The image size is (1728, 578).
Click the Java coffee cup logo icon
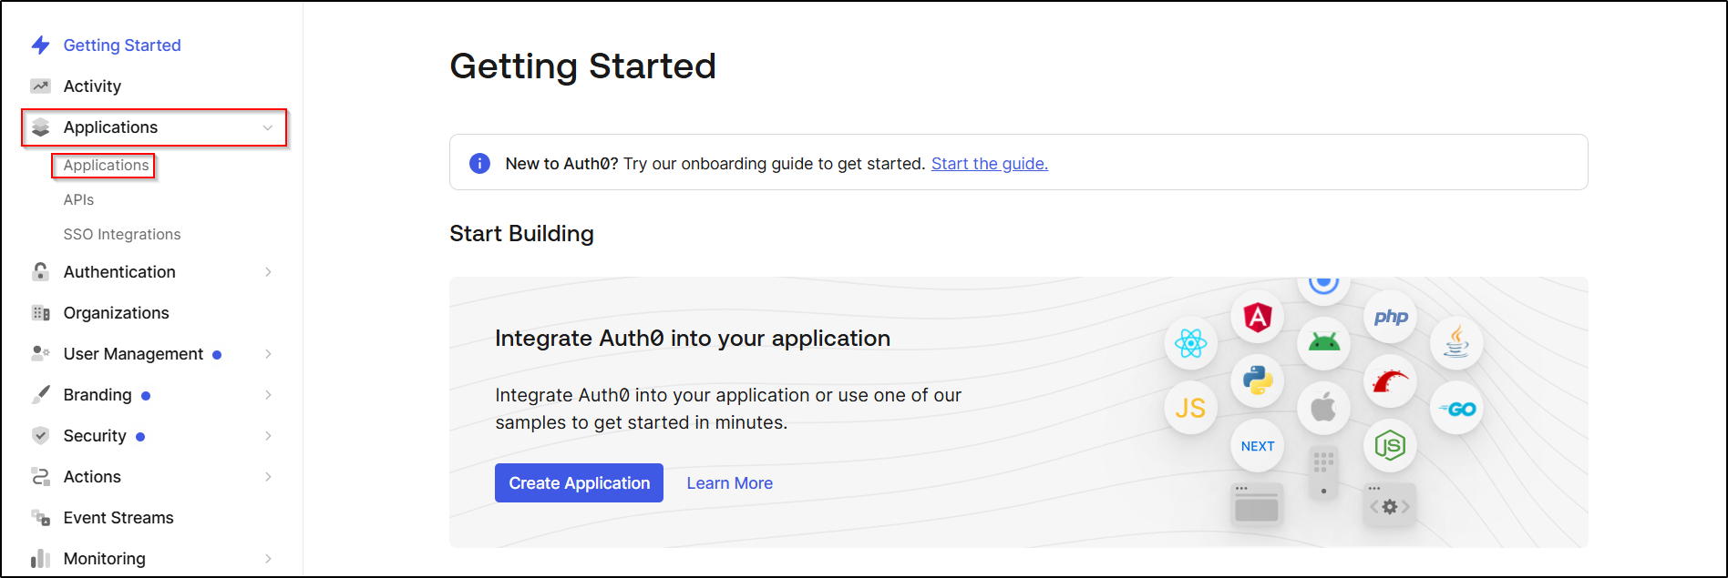click(1456, 342)
